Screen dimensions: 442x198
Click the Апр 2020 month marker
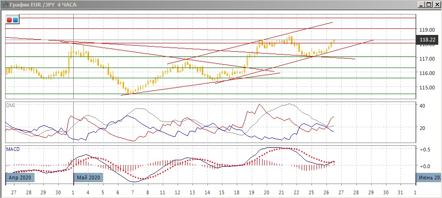[x=20, y=178]
